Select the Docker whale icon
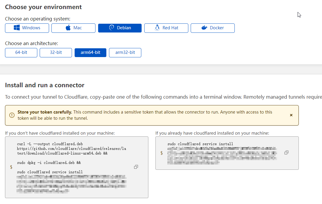The height and width of the screenshot is (204, 322). coord(204,28)
